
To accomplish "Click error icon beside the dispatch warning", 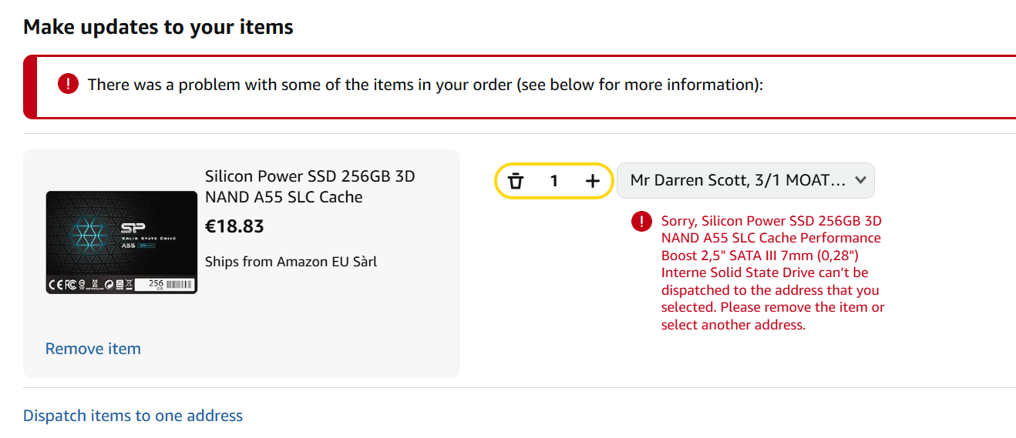I will (641, 222).
